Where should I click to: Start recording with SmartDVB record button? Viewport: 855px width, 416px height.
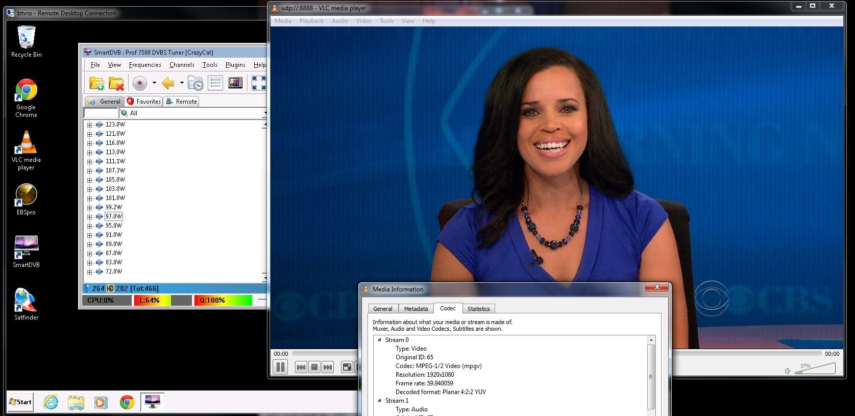[140, 83]
